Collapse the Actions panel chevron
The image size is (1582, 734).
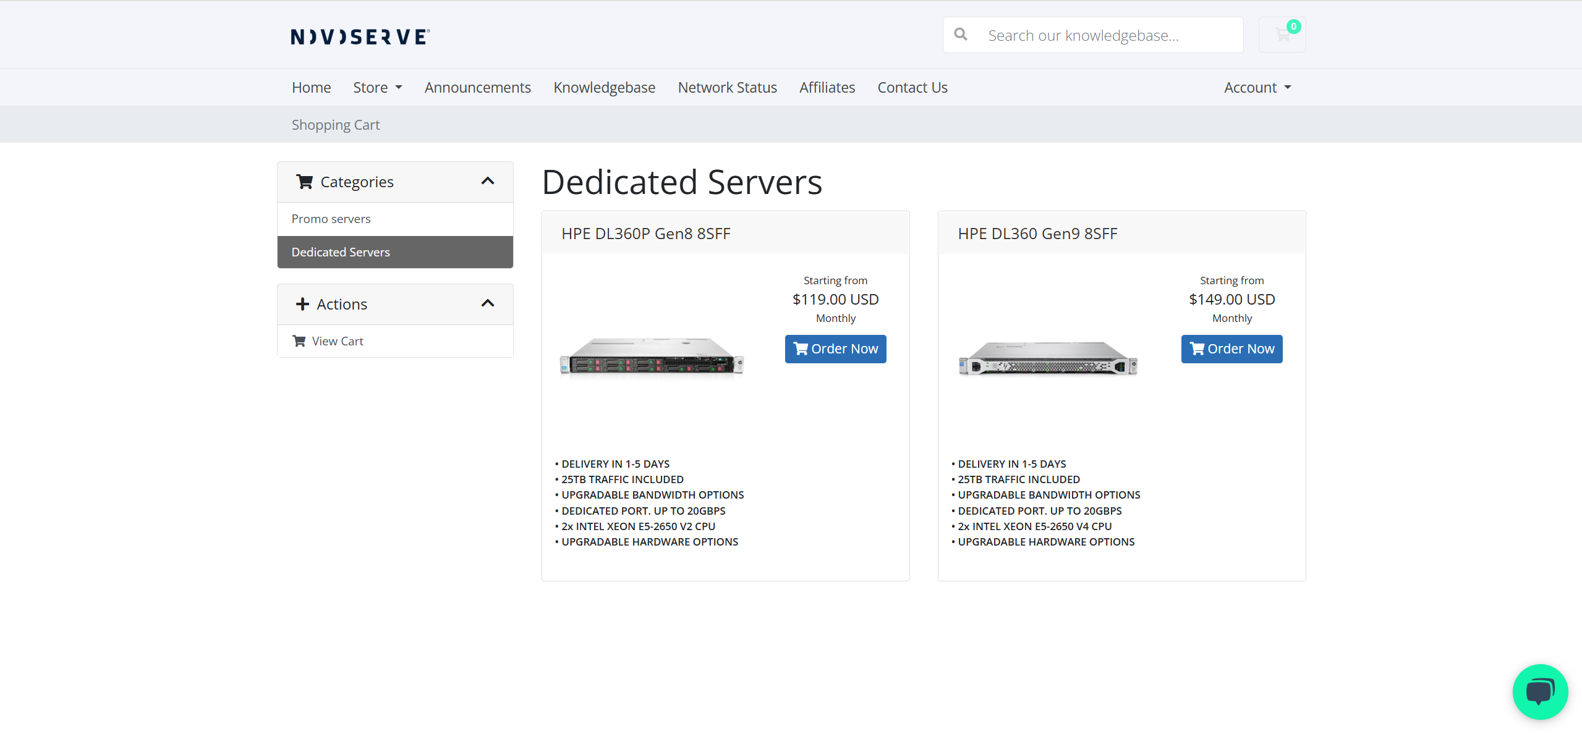coord(488,303)
